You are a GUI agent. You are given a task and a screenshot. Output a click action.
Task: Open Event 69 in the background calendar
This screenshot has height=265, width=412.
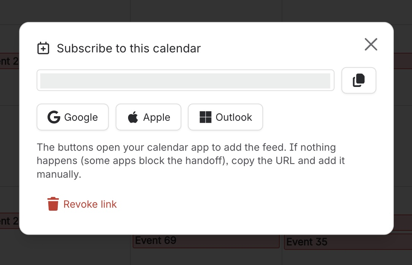(206, 241)
